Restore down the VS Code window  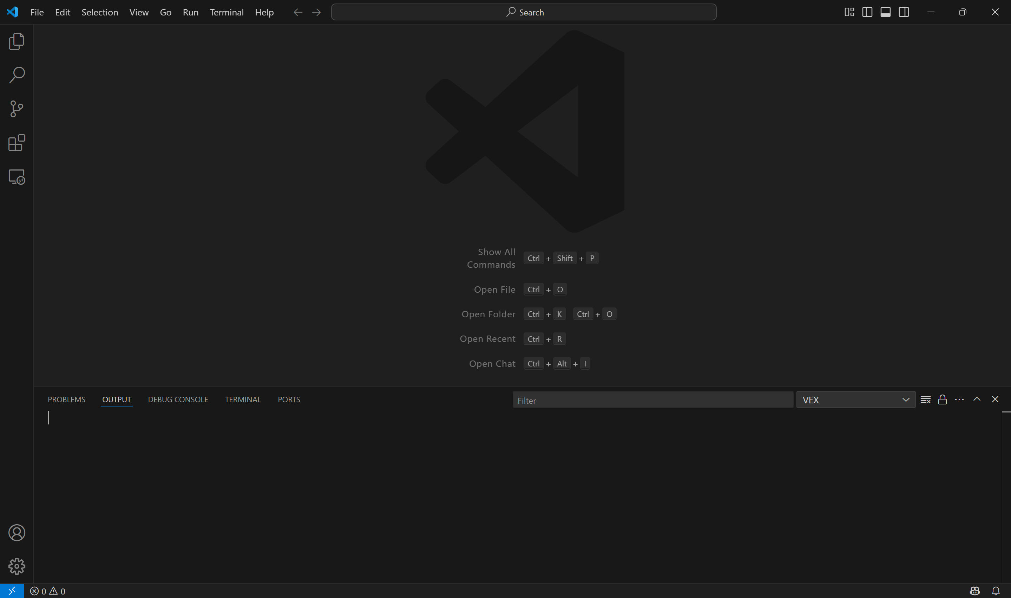pyautogui.click(x=962, y=12)
